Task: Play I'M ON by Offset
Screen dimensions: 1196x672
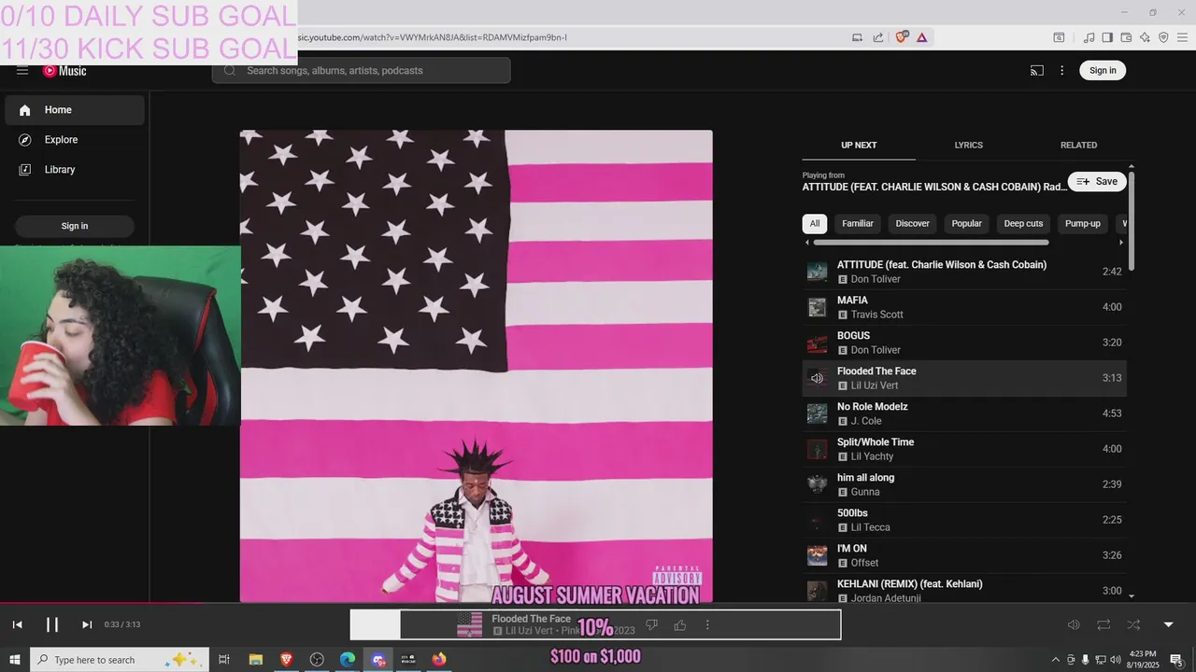Action: (964, 555)
